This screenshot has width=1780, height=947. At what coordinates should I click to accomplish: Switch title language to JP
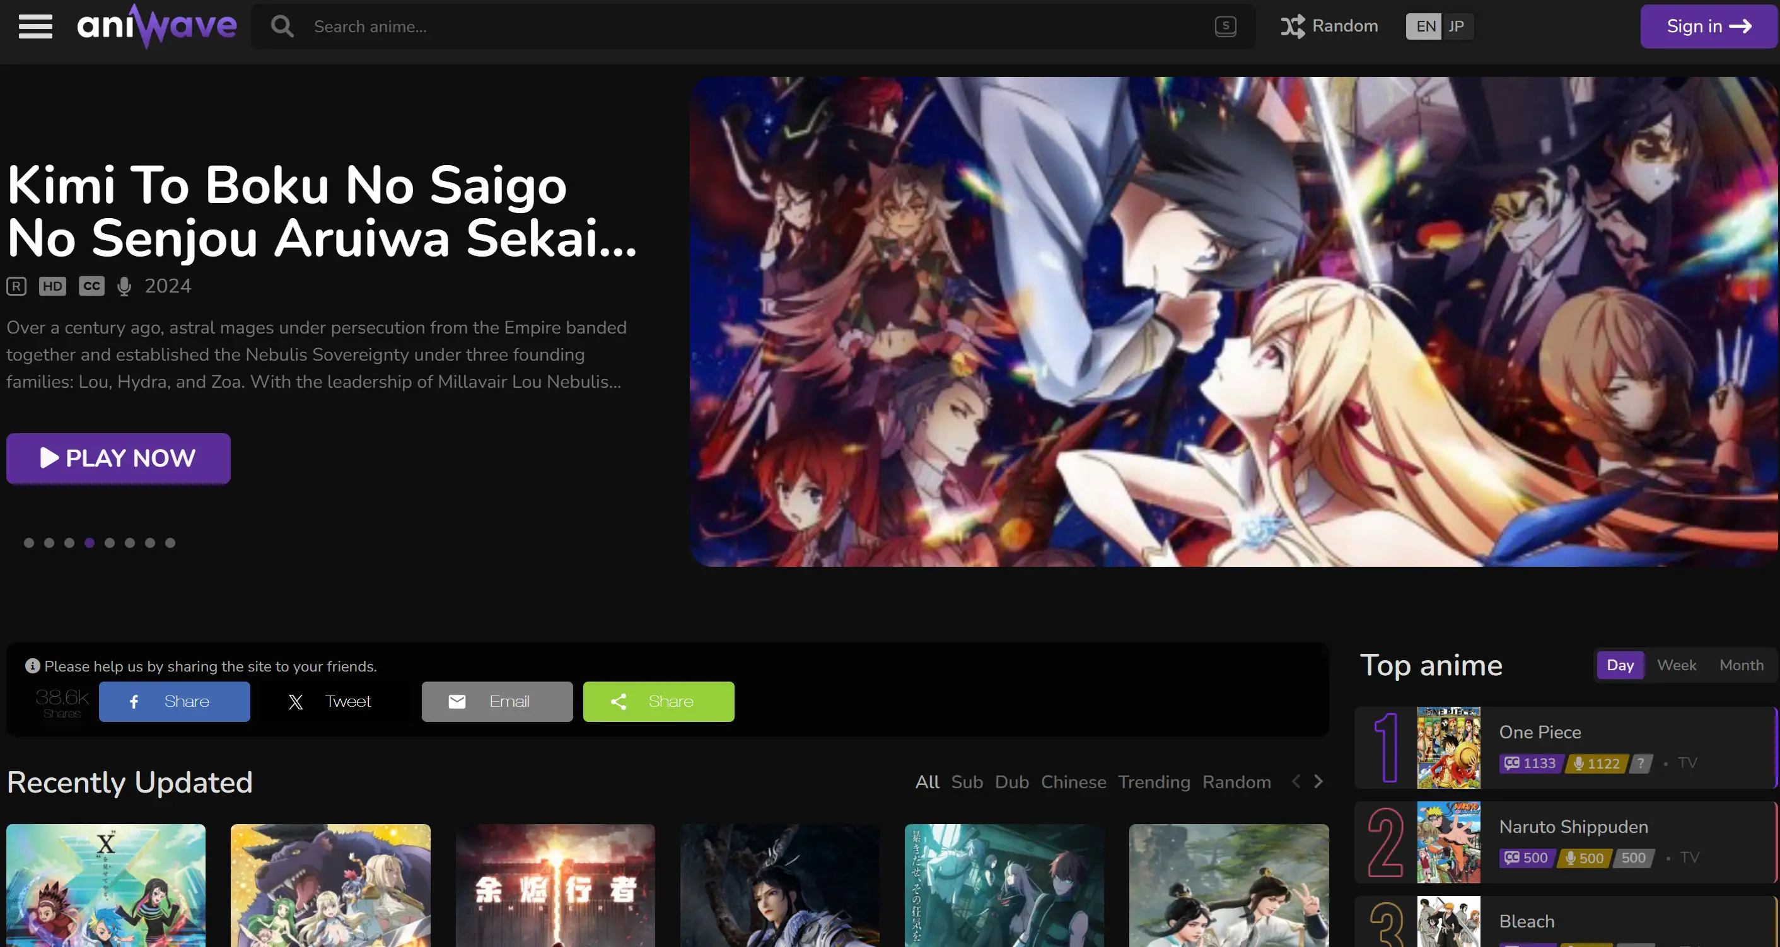pos(1457,26)
